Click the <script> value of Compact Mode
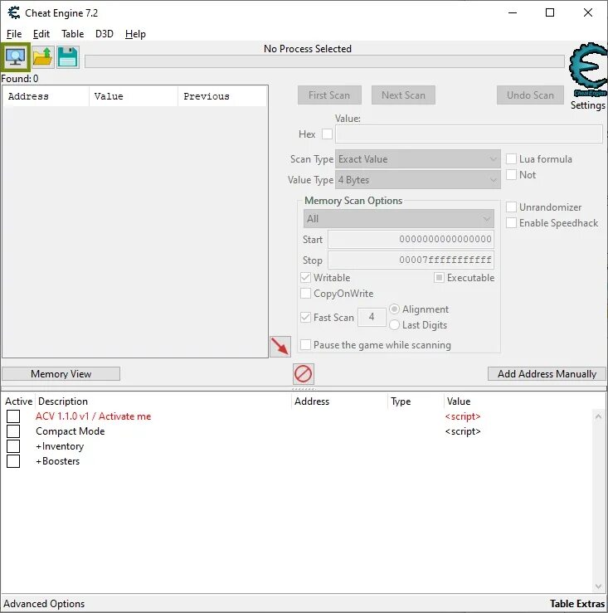 (463, 431)
